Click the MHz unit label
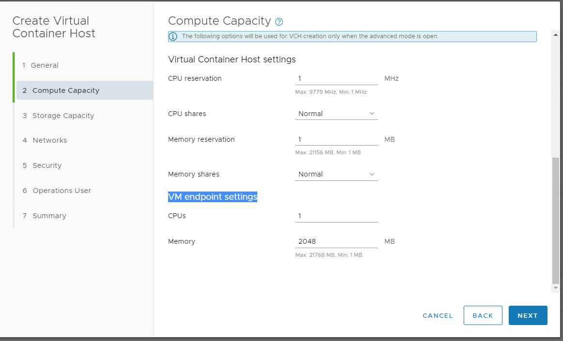The height and width of the screenshot is (341, 563). click(391, 78)
